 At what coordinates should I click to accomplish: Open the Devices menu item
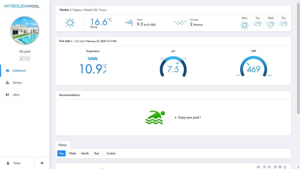17,83
